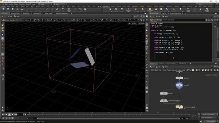
Task: Open the viewport Persp camera dropdown
Action: tap(134, 24)
